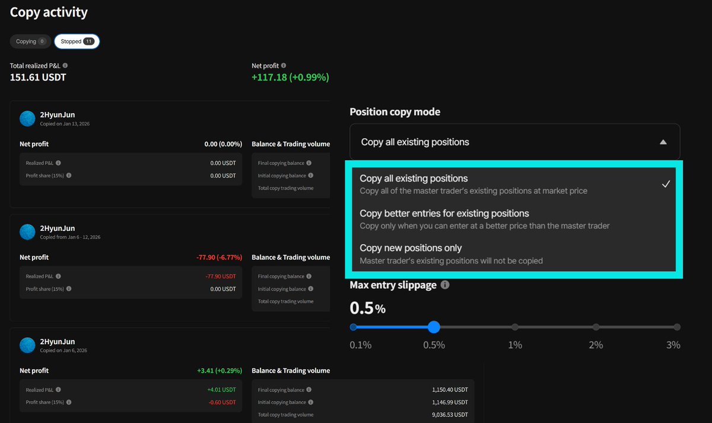Collapse Position copy mode dropdown arrow
Screen dimensions: 712x423
point(663,142)
